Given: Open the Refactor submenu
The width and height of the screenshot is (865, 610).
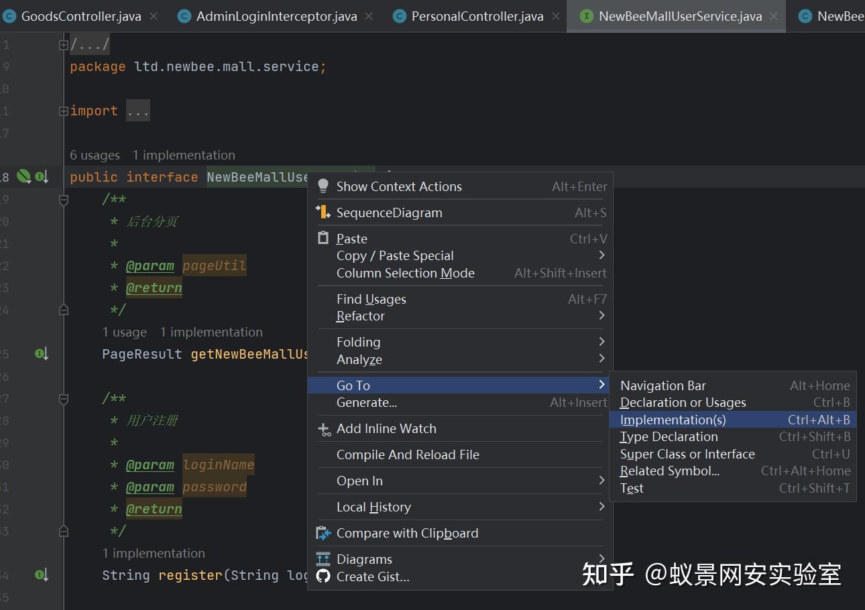Looking at the screenshot, I should pos(361,316).
